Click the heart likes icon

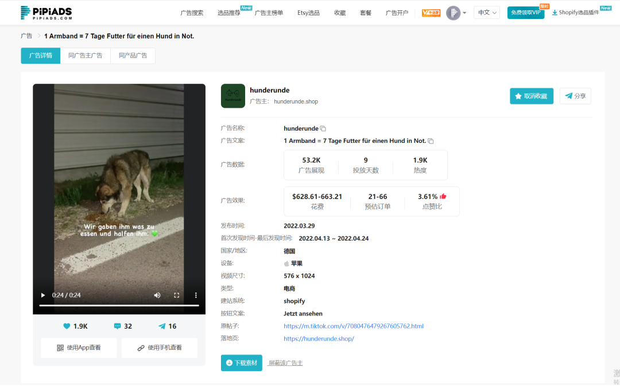pyautogui.click(x=67, y=326)
